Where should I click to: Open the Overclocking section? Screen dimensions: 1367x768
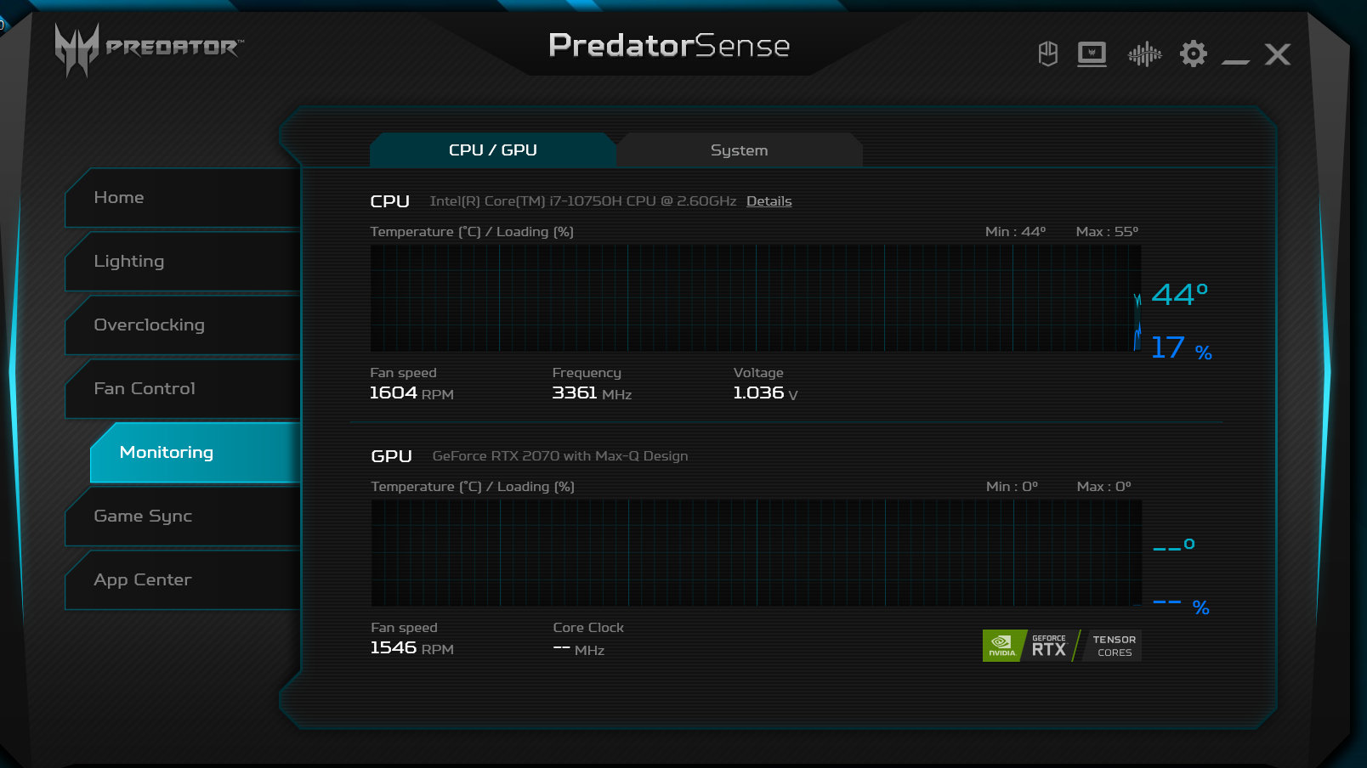(183, 325)
